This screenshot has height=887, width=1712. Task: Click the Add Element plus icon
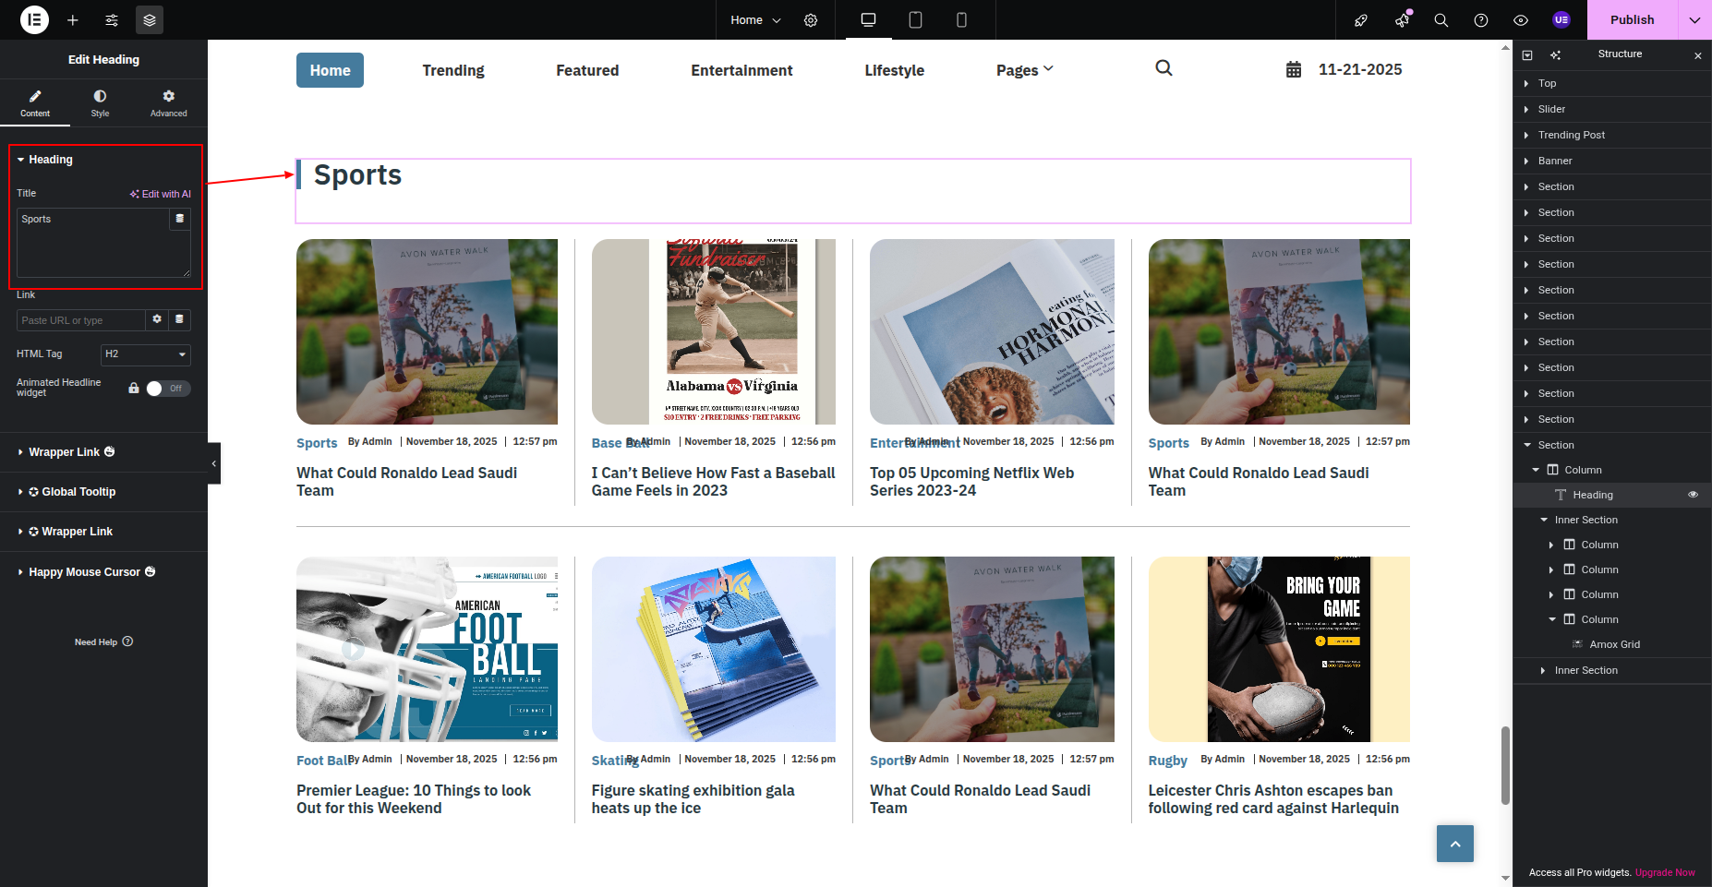73,19
